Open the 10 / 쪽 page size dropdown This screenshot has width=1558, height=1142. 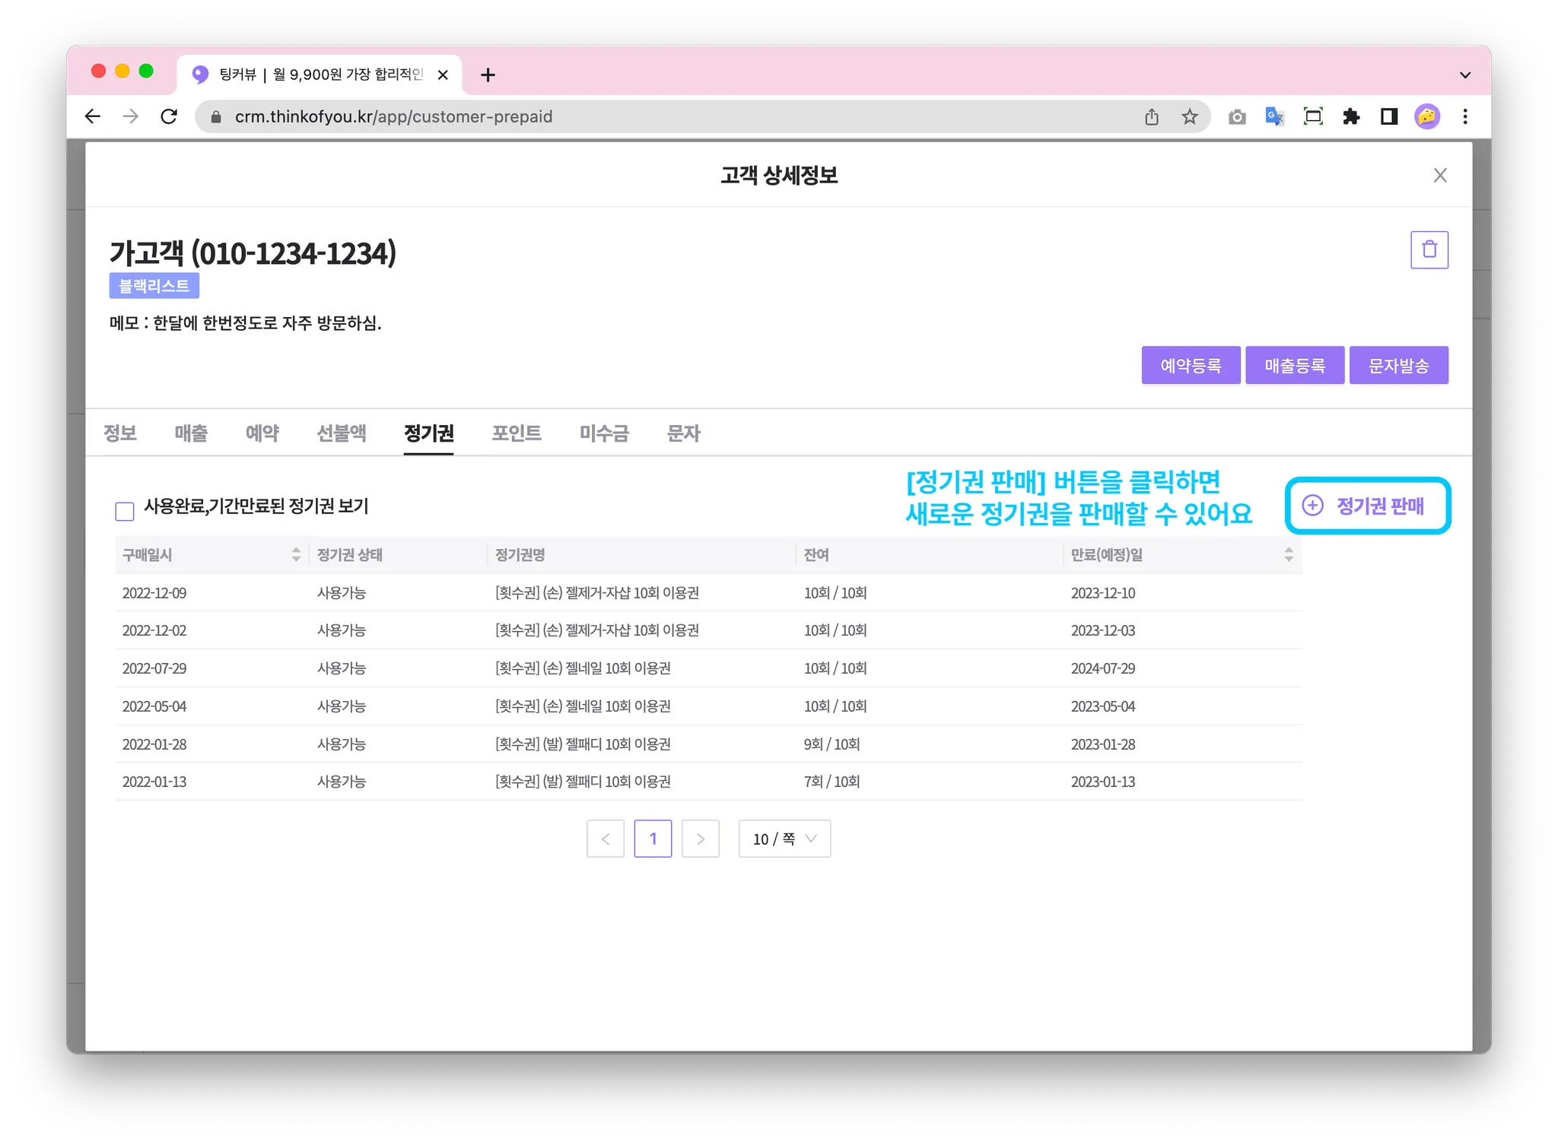point(784,839)
